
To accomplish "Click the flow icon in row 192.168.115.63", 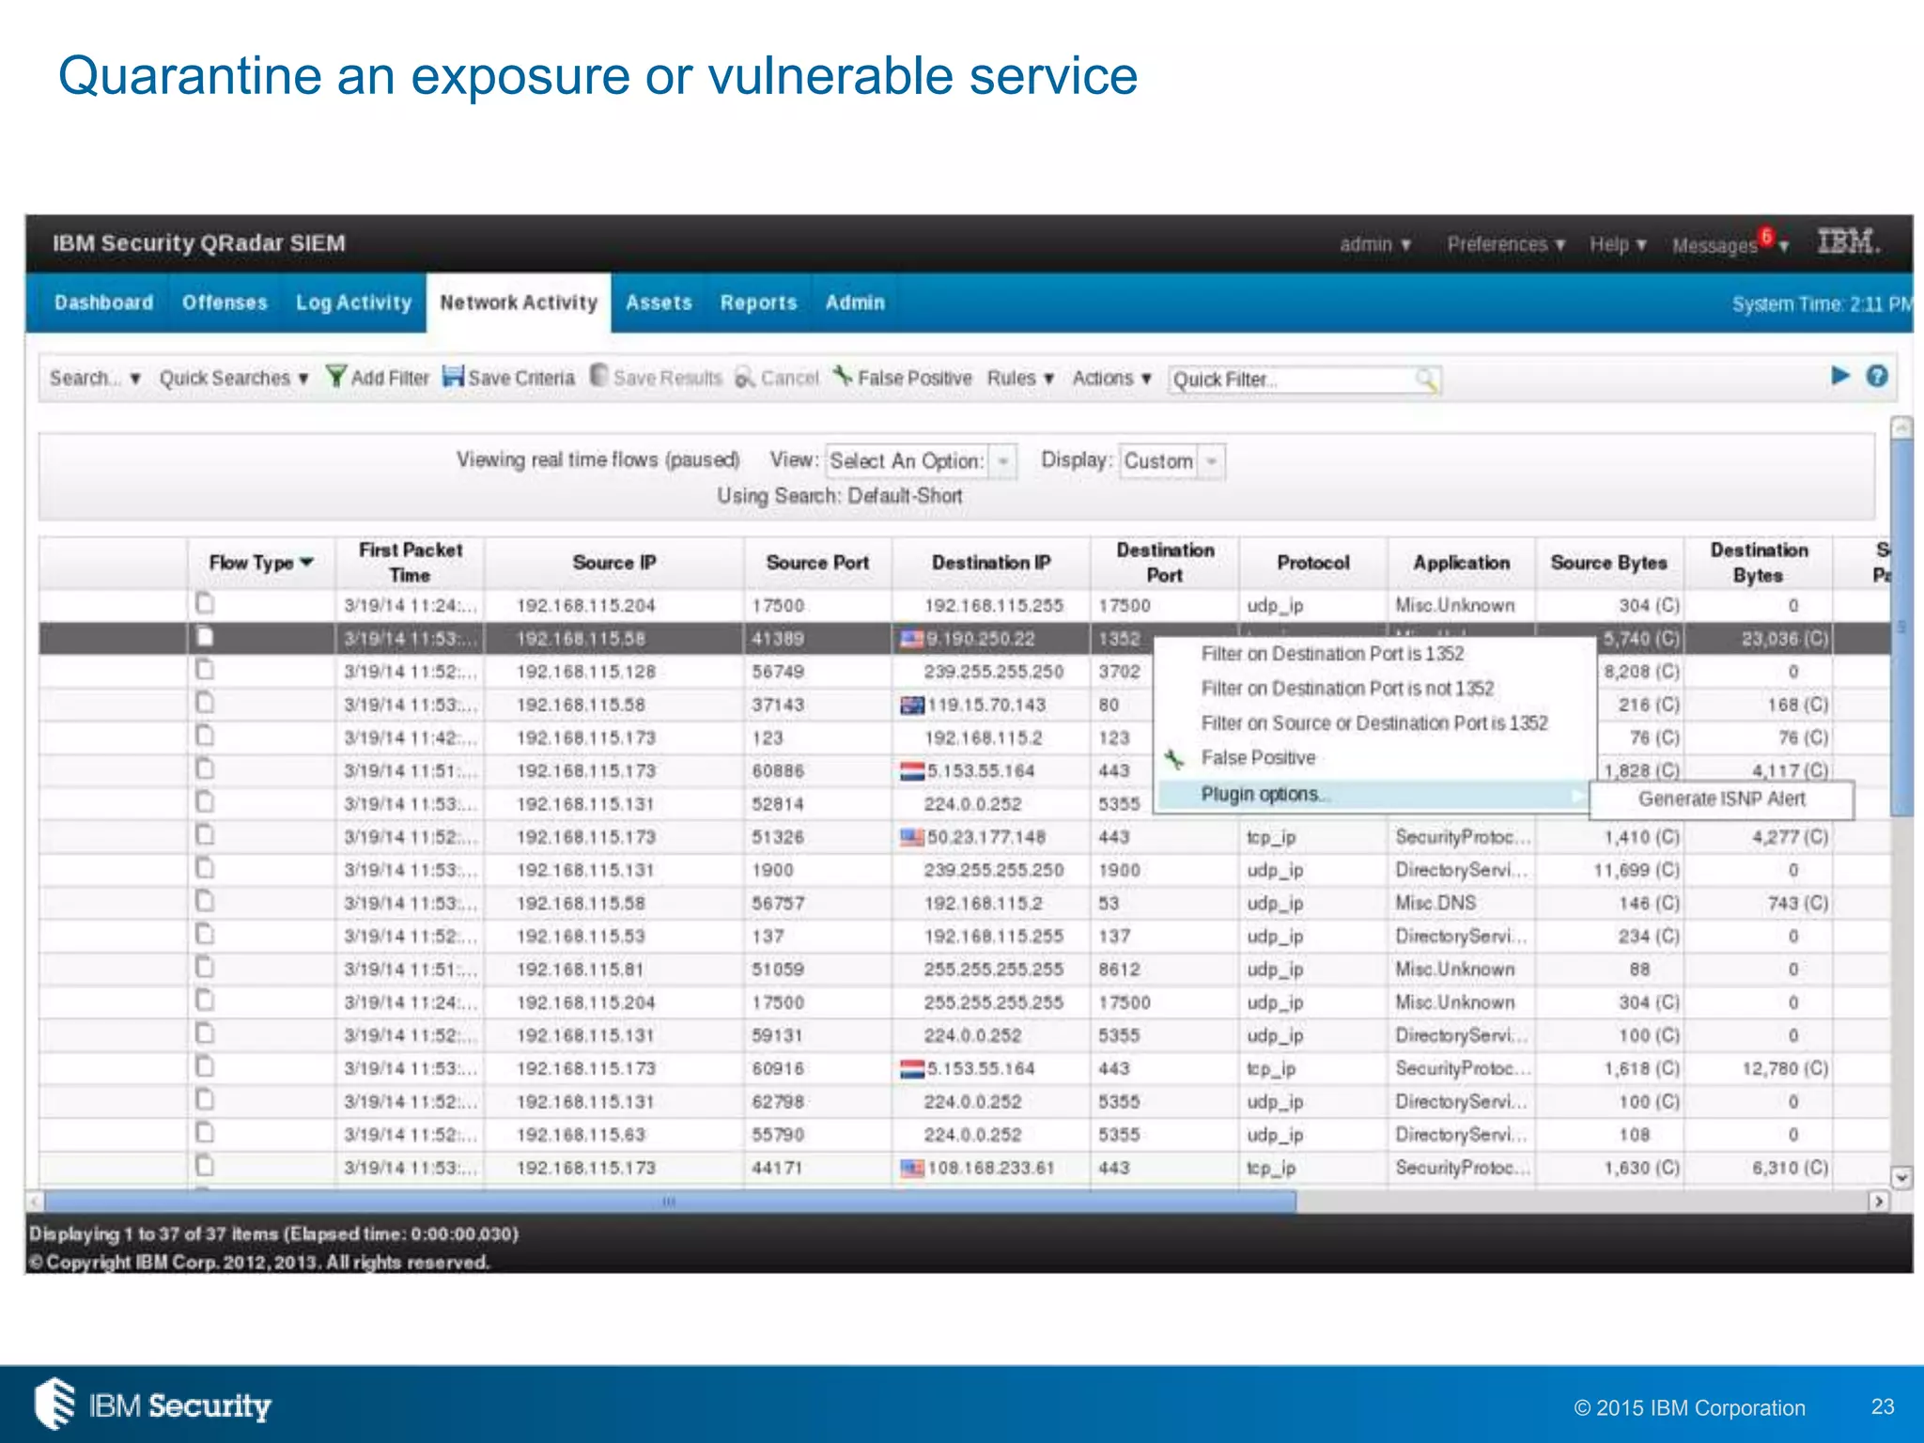I will [x=205, y=1133].
